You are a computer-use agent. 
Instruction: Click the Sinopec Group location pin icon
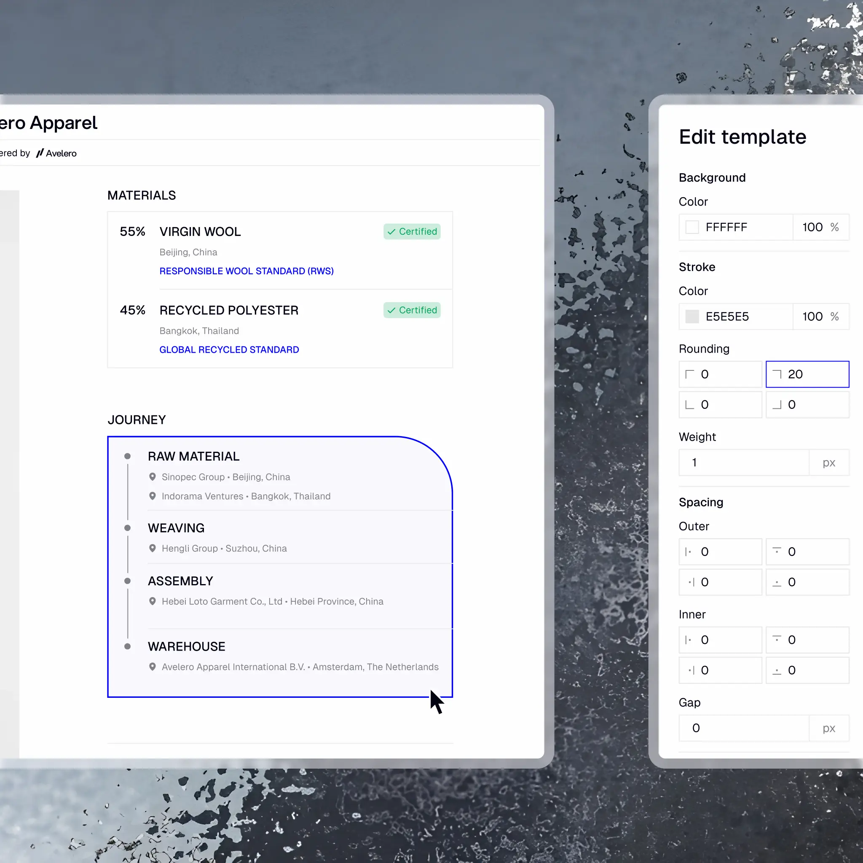coord(152,477)
